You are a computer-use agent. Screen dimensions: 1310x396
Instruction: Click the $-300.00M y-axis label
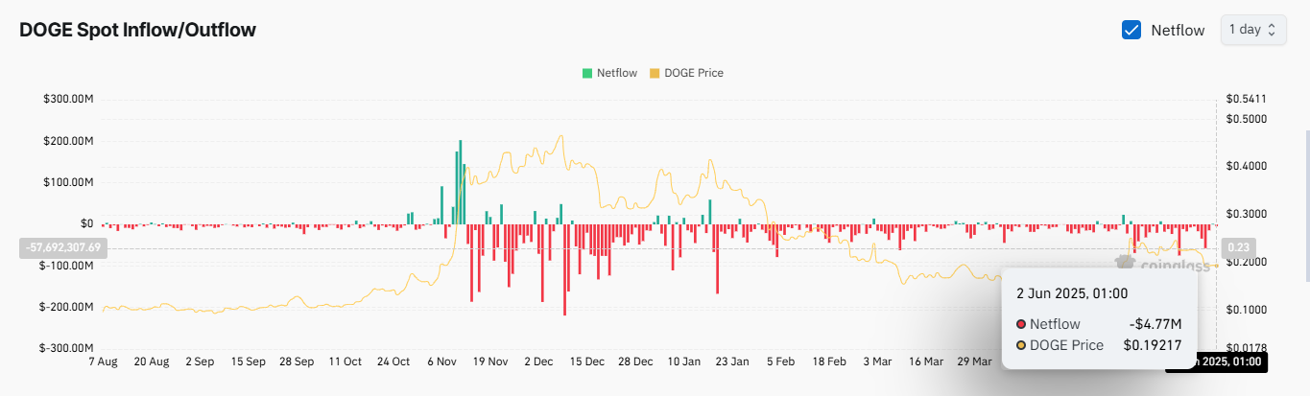pos(66,348)
